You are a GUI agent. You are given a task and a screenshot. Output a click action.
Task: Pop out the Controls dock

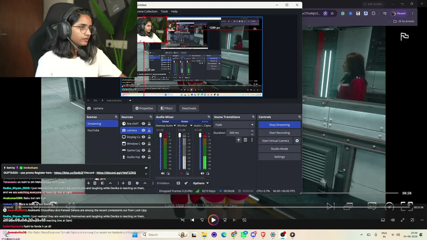point(299,117)
